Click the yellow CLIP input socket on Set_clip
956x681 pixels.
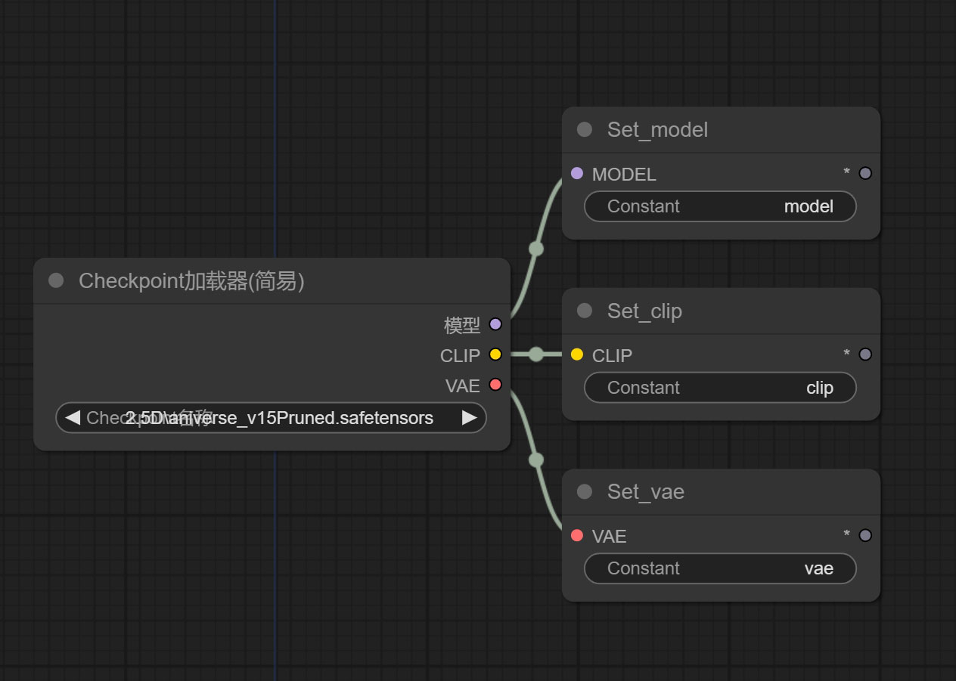click(x=577, y=354)
